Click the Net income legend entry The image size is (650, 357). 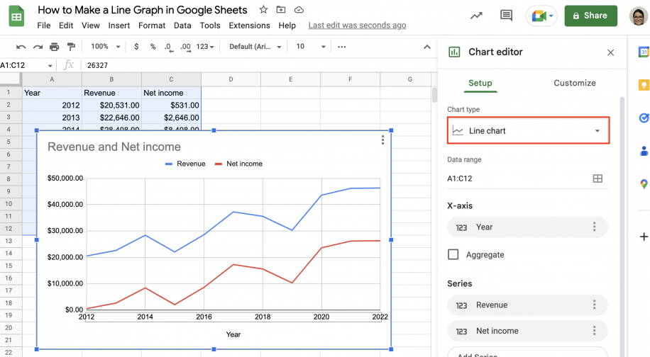tap(238, 164)
